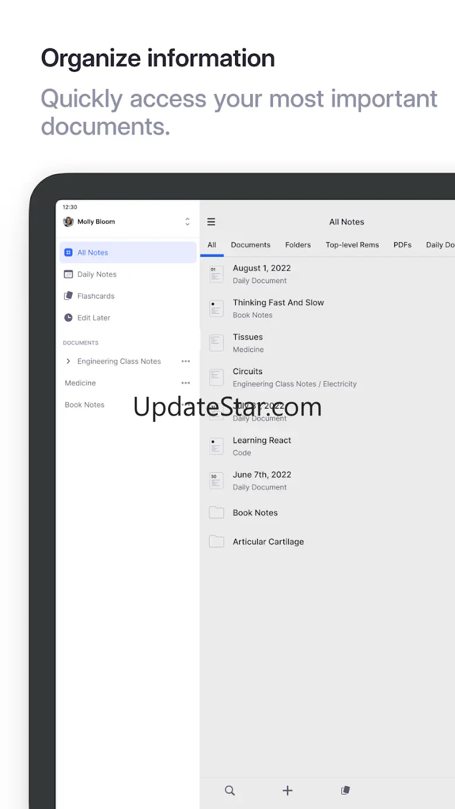The width and height of the screenshot is (455, 809).
Task: Click the Thinking Fast And Slow document icon
Action: [x=216, y=308]
